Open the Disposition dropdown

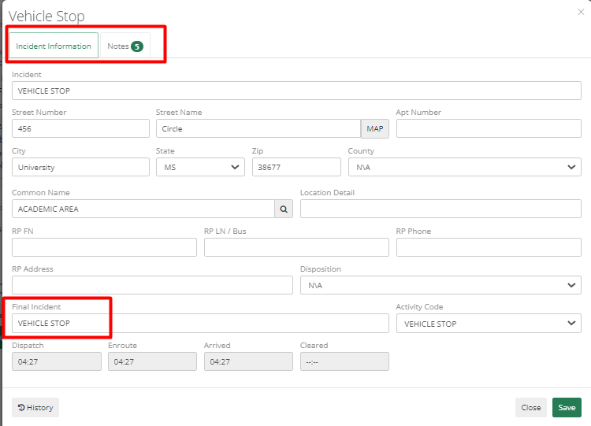pyautogui.click(x=440, y=285)
